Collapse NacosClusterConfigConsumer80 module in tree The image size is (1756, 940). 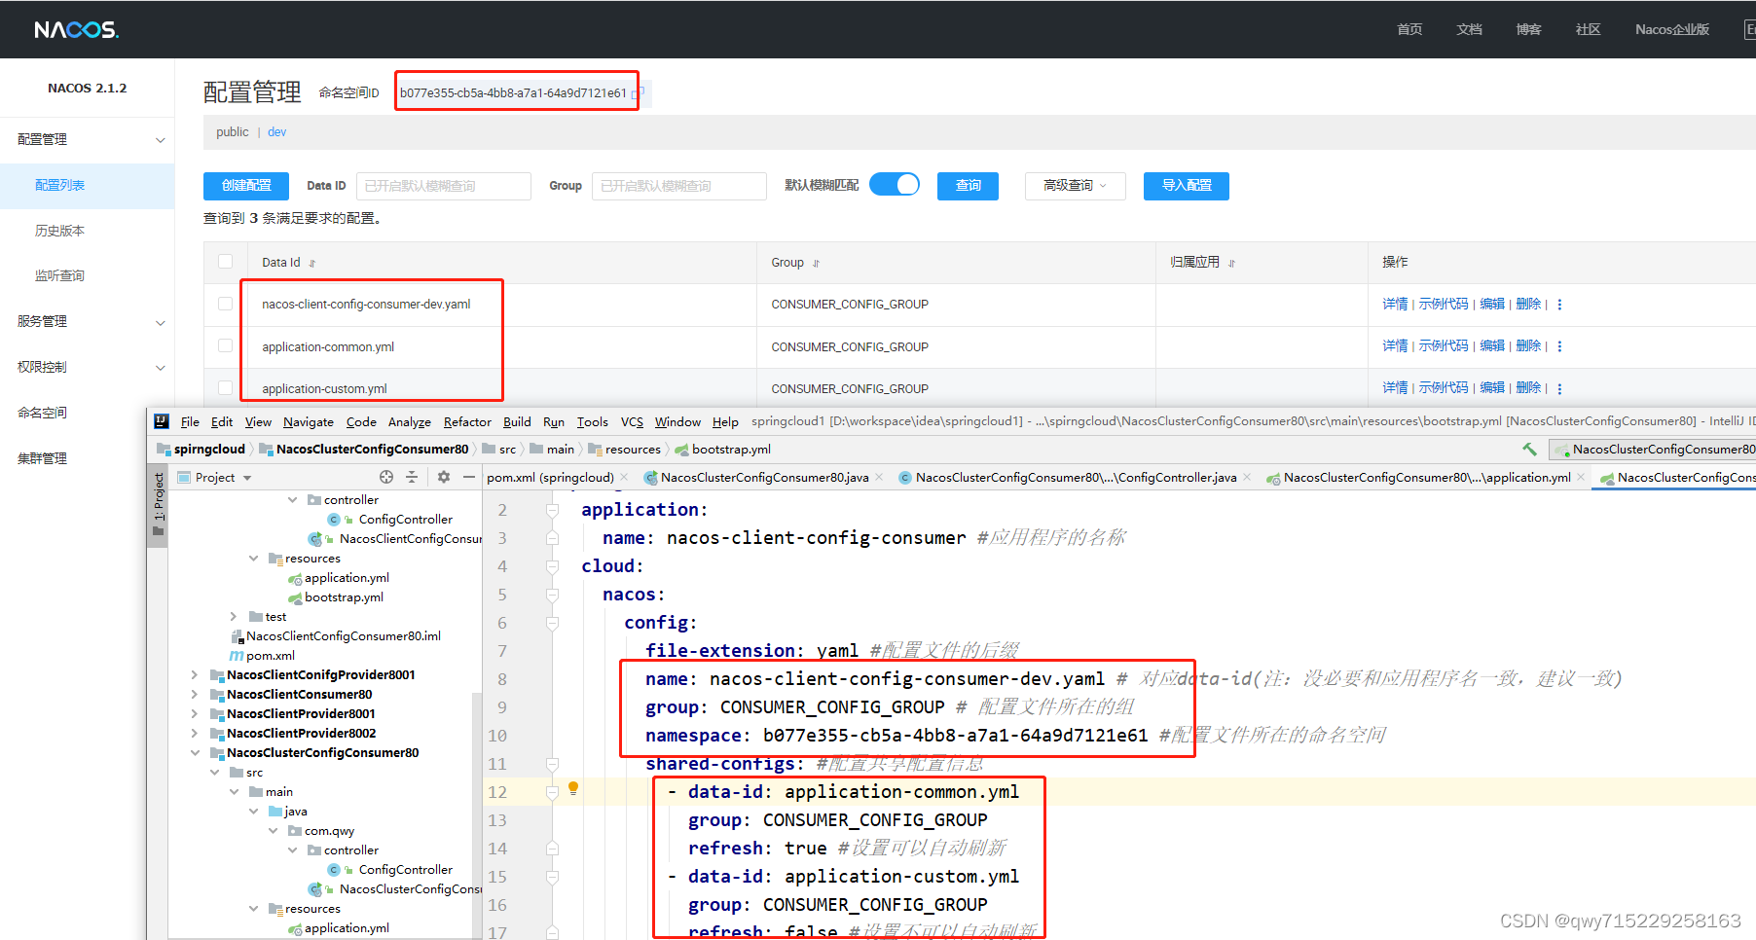(x=195, y=752)
